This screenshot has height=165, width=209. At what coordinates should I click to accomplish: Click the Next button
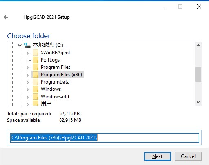tap(158, 156)
